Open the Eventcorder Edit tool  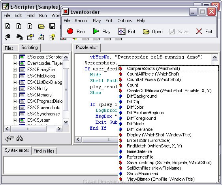122,32
